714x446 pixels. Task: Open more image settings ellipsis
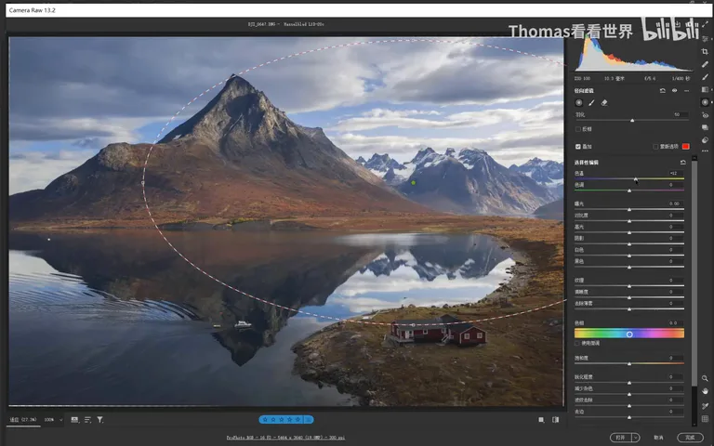[706, 151]
